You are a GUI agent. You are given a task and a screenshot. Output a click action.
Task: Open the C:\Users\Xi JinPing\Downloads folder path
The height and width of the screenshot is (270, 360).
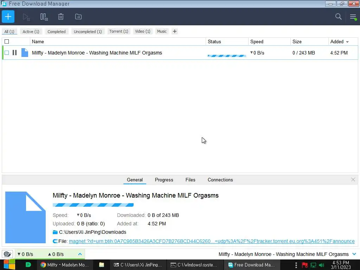[92, 232]
